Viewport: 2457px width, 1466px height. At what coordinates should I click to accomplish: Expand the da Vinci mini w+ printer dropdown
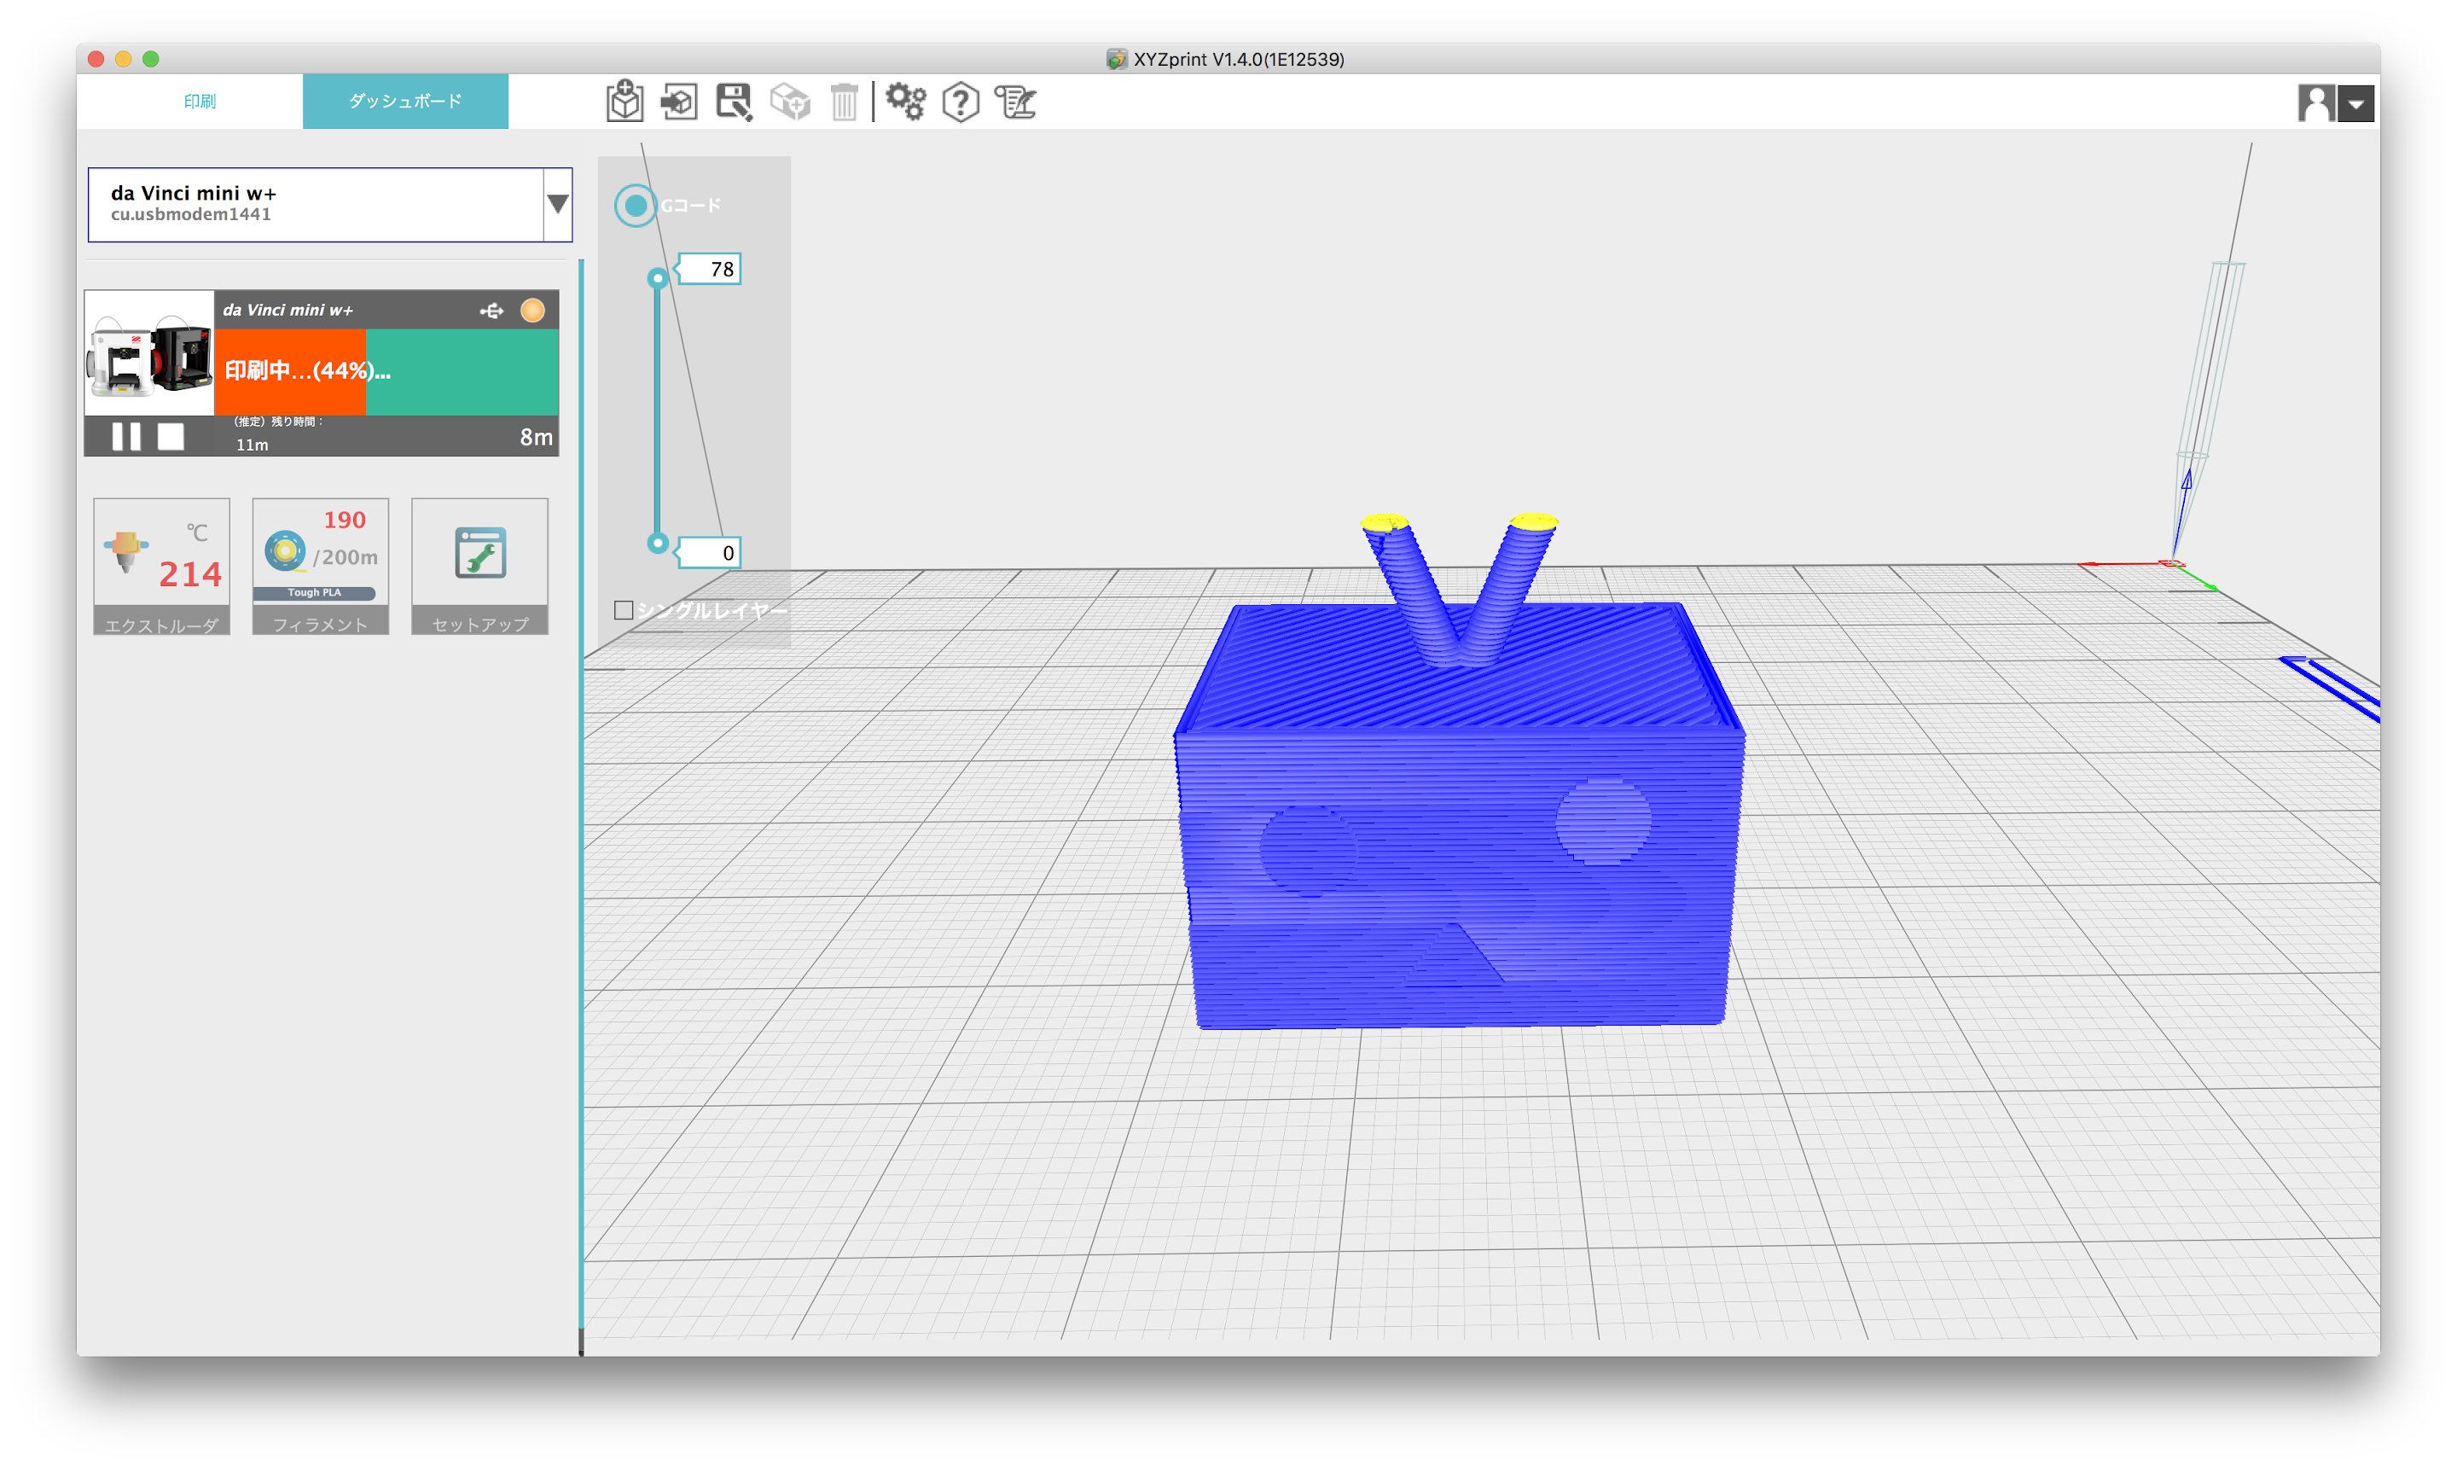pyautogui.click(x=557, y=205)
